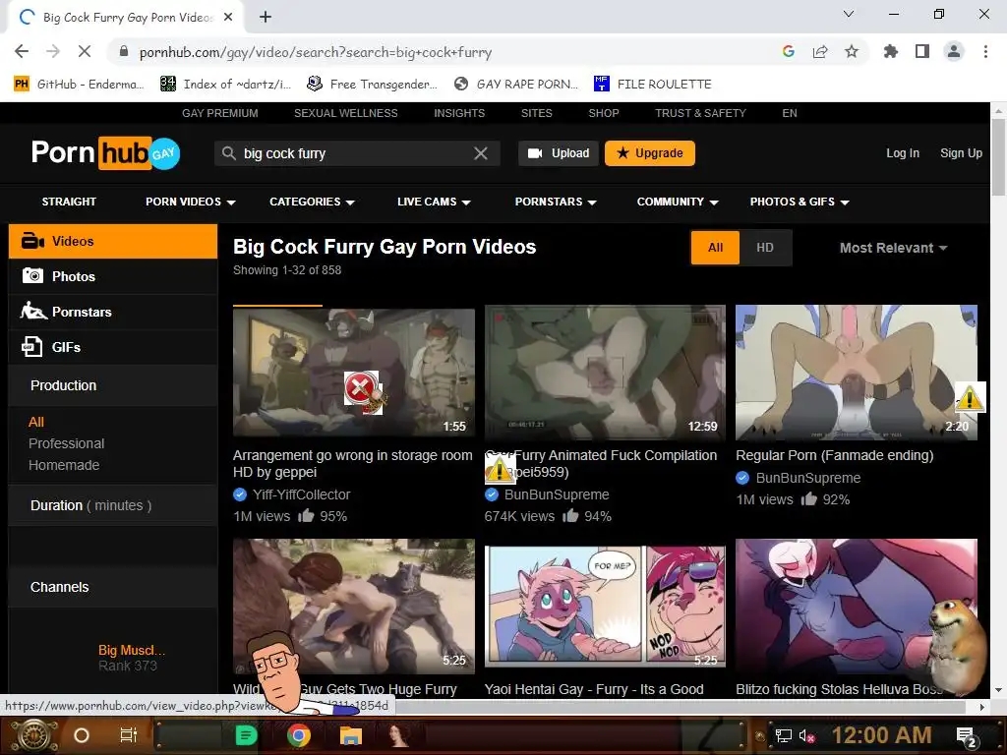This screenshot has height=755, width=1007.
Task: Open the GitHub - Enderma bookmark
Action: [79, 85]
